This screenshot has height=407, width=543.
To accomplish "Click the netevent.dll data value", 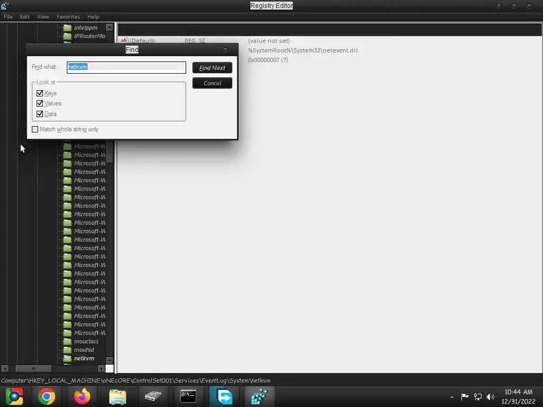I will pyautogui.click(x=303, y=50).
